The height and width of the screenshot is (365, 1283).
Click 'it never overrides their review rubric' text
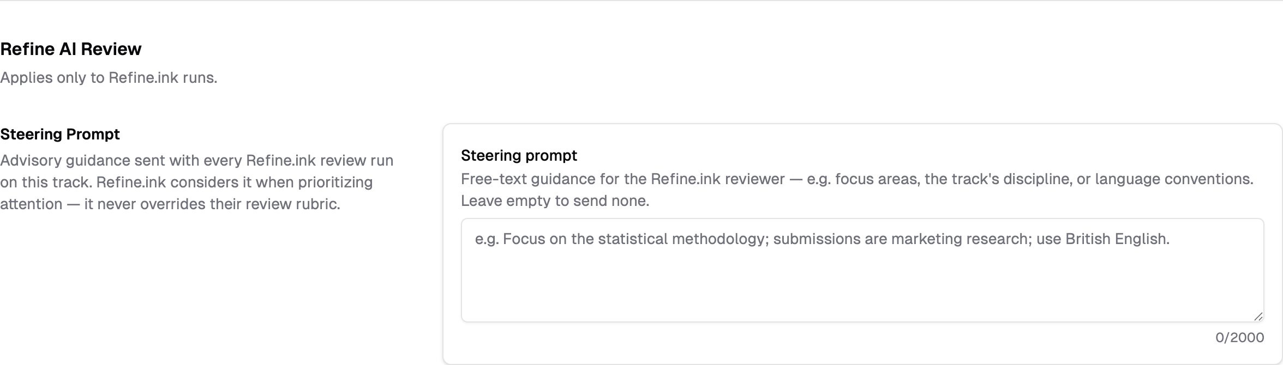click(x=212, y=204)
